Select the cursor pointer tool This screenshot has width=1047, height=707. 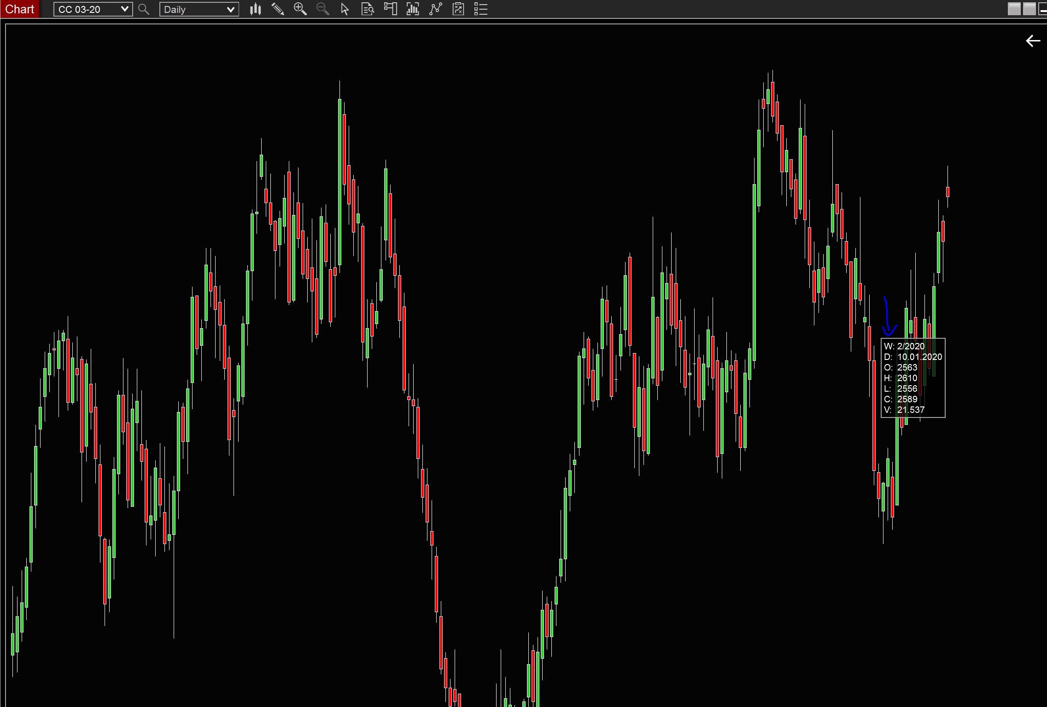pos(345,9)
